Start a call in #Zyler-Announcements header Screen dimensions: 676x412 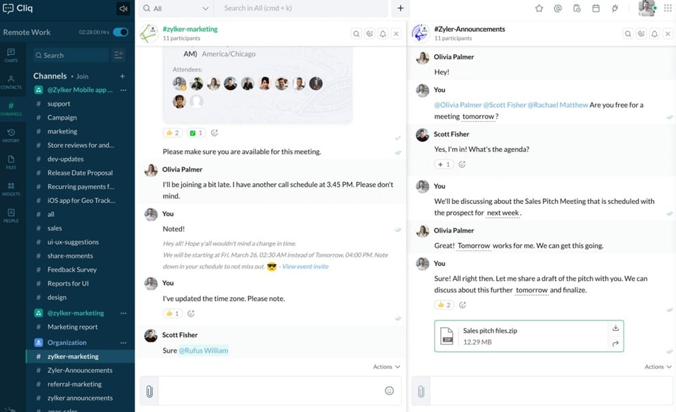(x=641, y=34)
